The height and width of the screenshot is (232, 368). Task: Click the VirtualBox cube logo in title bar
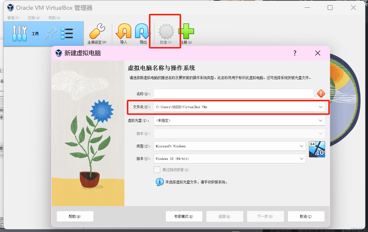10,8
